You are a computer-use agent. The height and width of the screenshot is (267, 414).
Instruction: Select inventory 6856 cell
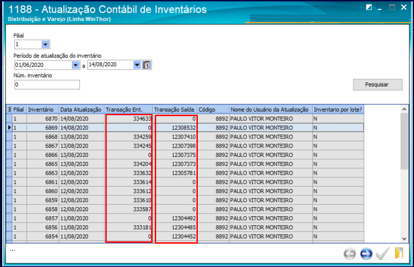[x=43, y=228]
